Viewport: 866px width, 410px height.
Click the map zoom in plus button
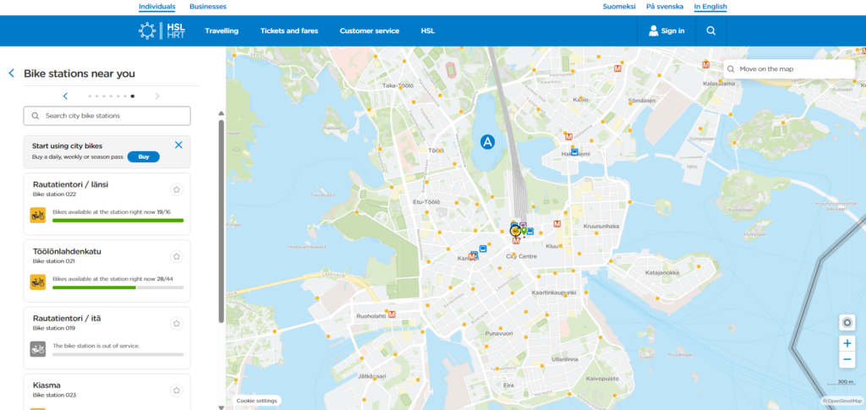pos(847,343)
